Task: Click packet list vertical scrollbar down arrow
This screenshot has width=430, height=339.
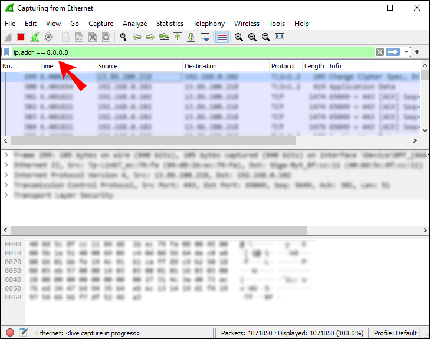Action: click(x=425, y=131)
